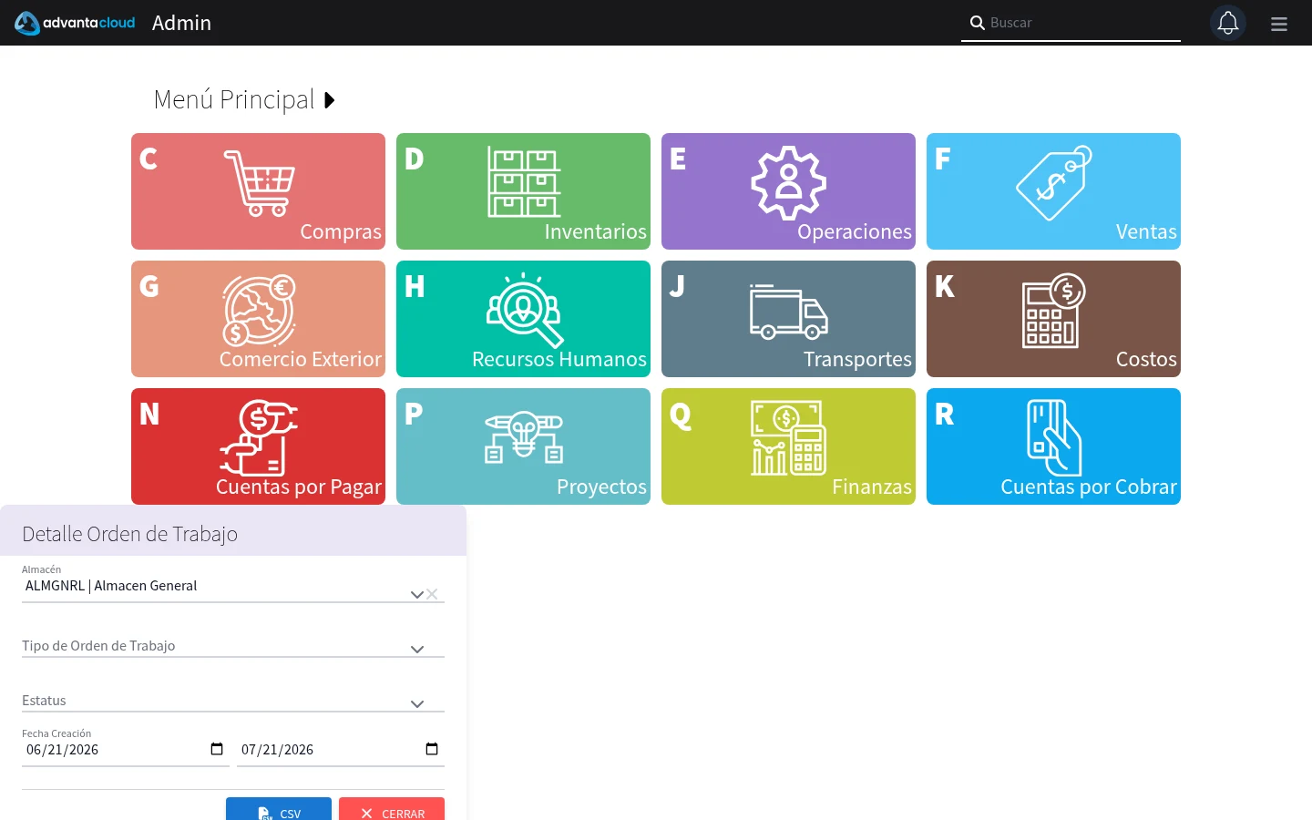Screen dimensions: 1312x820
Task: Click the Ventas tile label
Action: [1146, 231]
